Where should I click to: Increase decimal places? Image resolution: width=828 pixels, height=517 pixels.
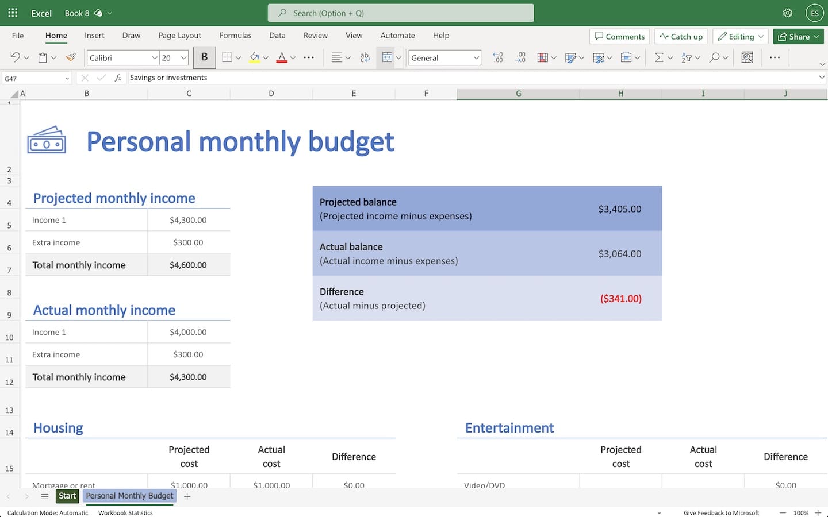(x=497, y=57)
